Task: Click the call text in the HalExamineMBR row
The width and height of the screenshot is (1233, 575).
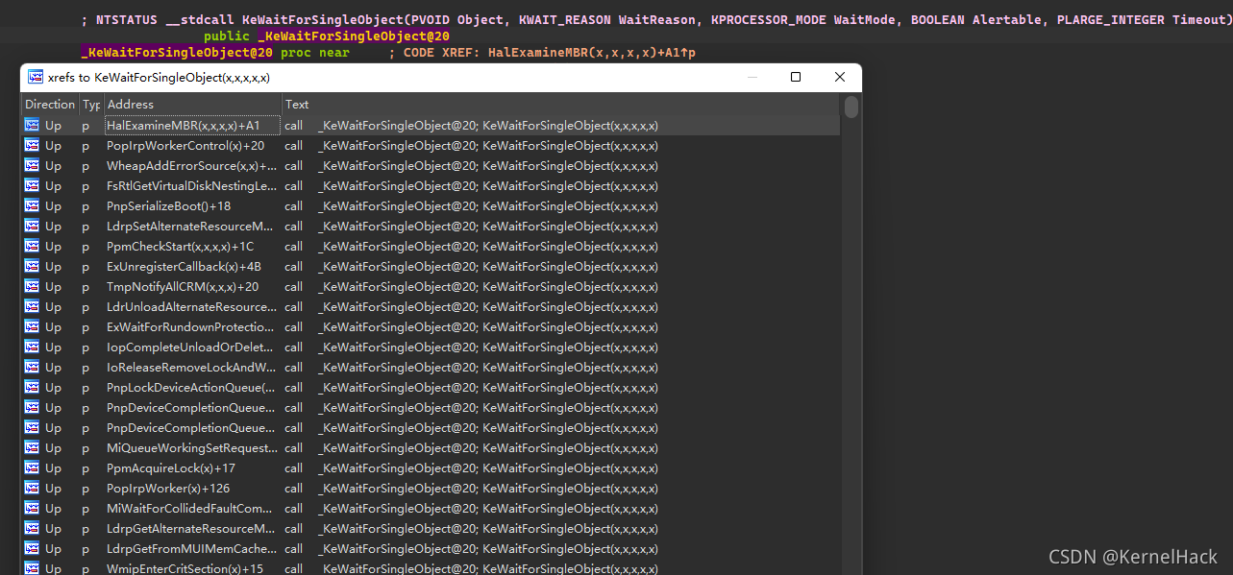Action: (293, 125)
